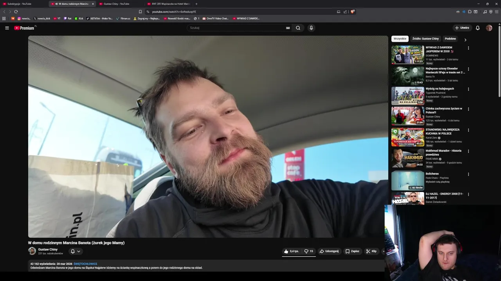Open 'STANOWSKI: NAJWIĘKSZA KUCHNIA W POLSCE' title
This screenshot has height=281, width=501.
(443, 132)
